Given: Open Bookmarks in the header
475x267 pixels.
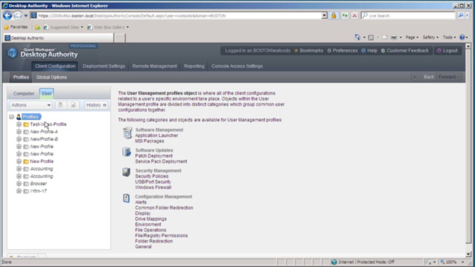Looking at the screenshot, I should pos(308,50).
